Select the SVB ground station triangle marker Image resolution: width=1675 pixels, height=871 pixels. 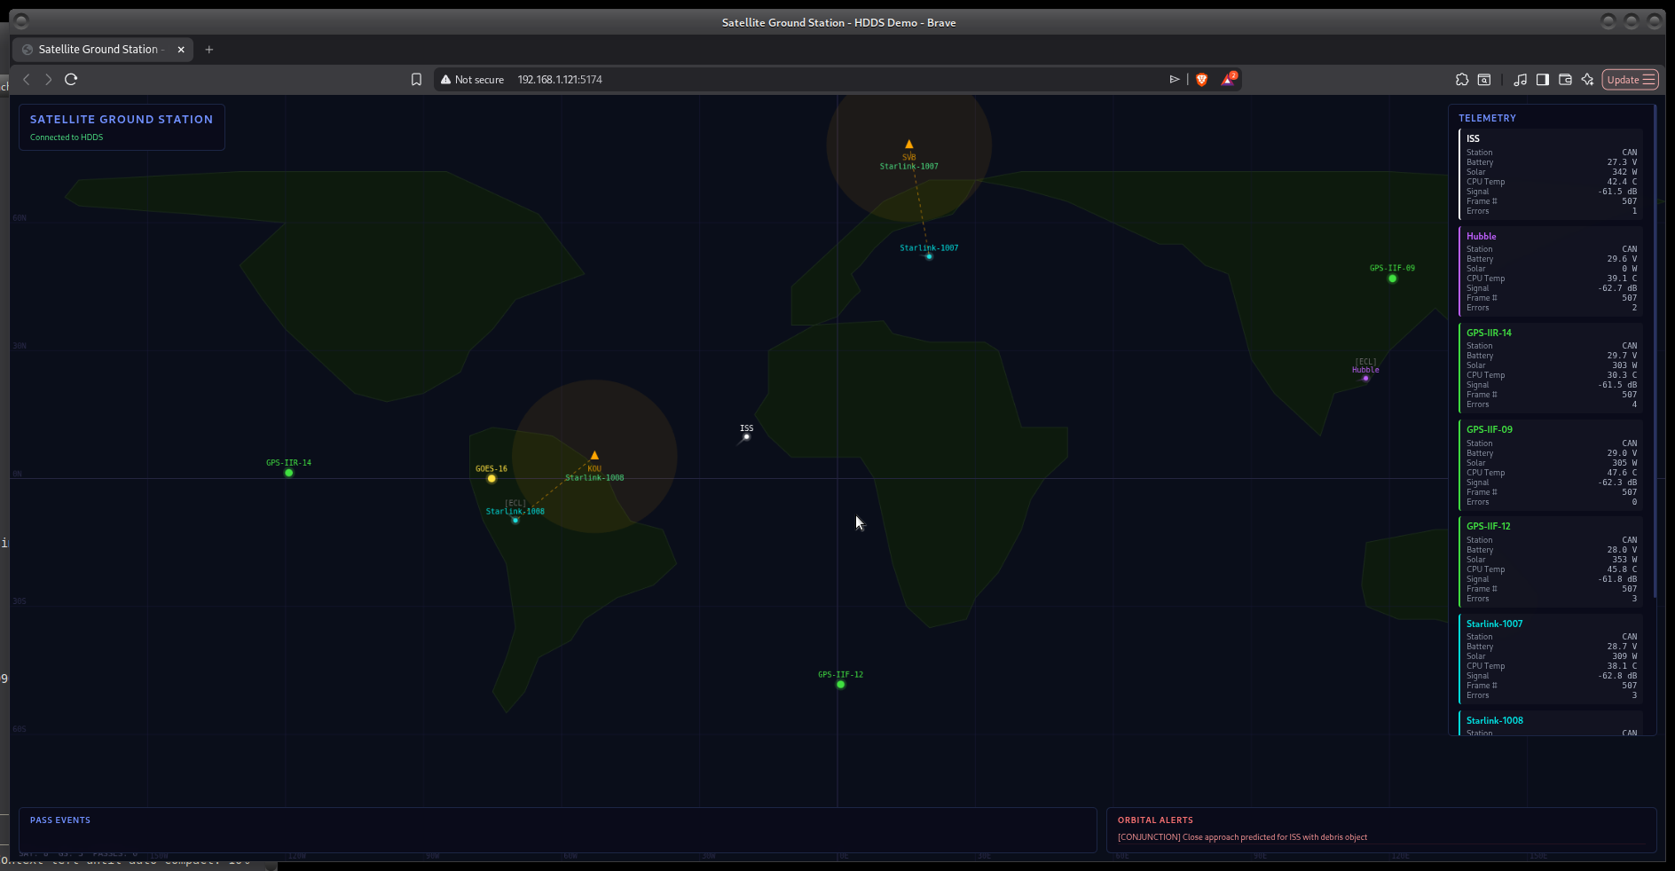(x=908, y=144)
